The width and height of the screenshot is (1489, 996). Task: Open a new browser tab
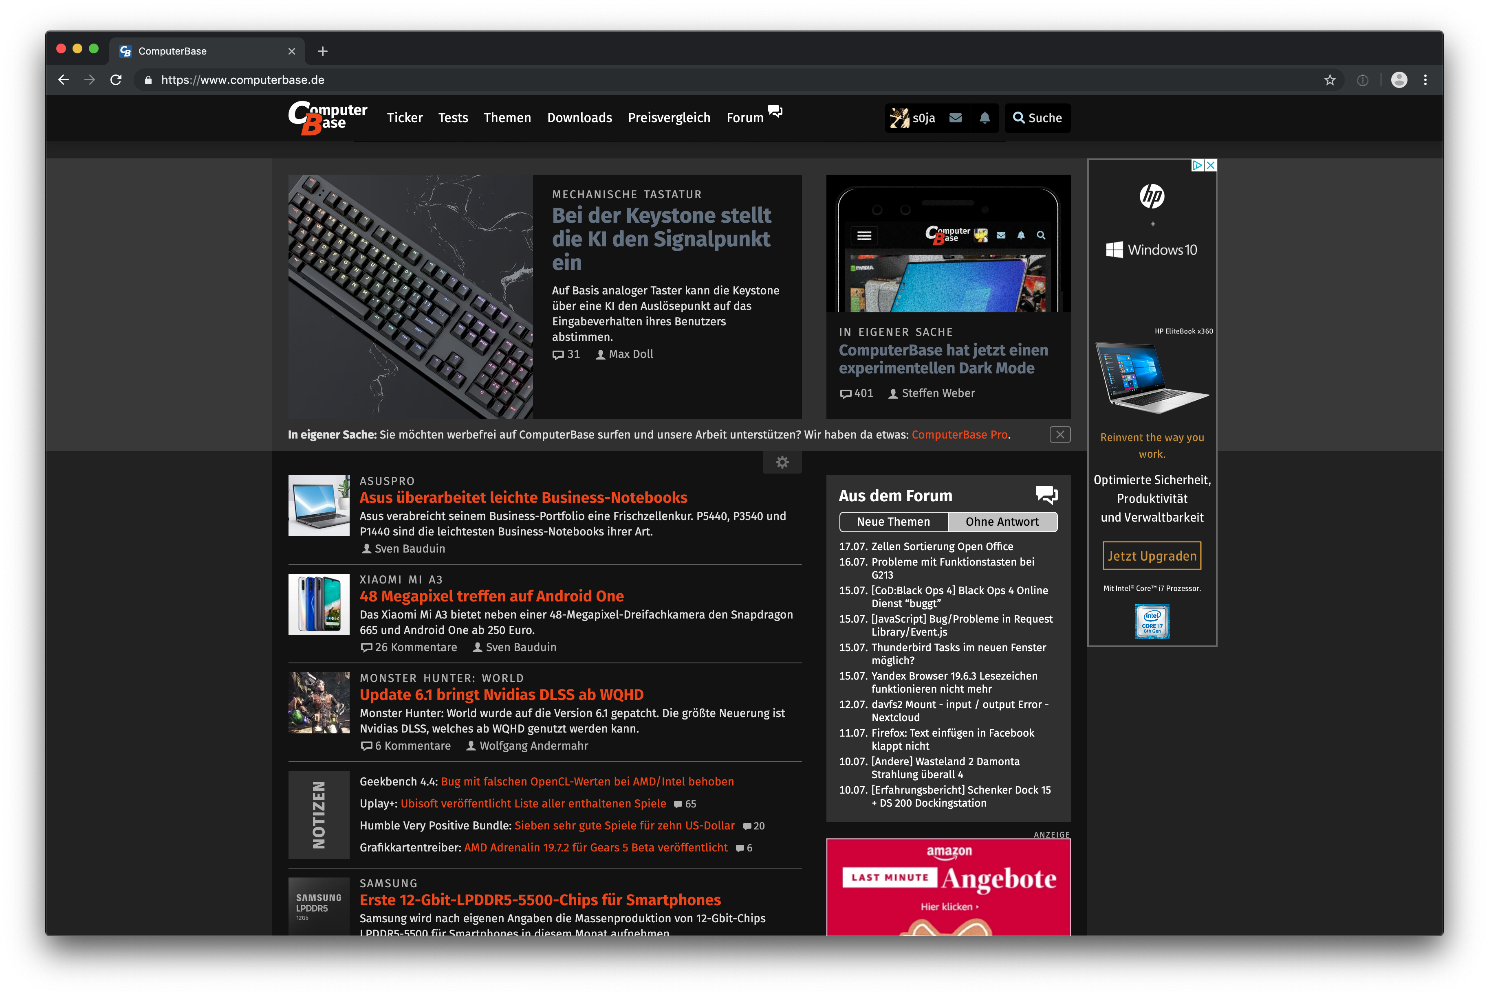[323, 51]
